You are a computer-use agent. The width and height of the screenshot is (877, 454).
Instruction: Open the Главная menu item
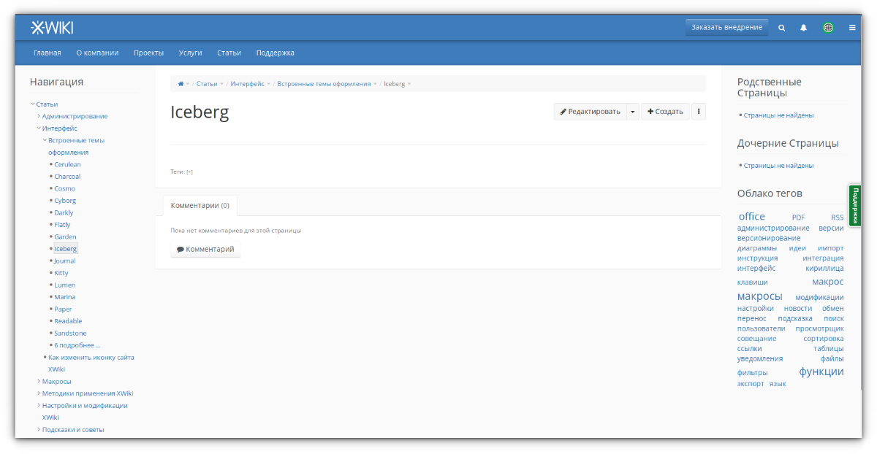[48, 53]
